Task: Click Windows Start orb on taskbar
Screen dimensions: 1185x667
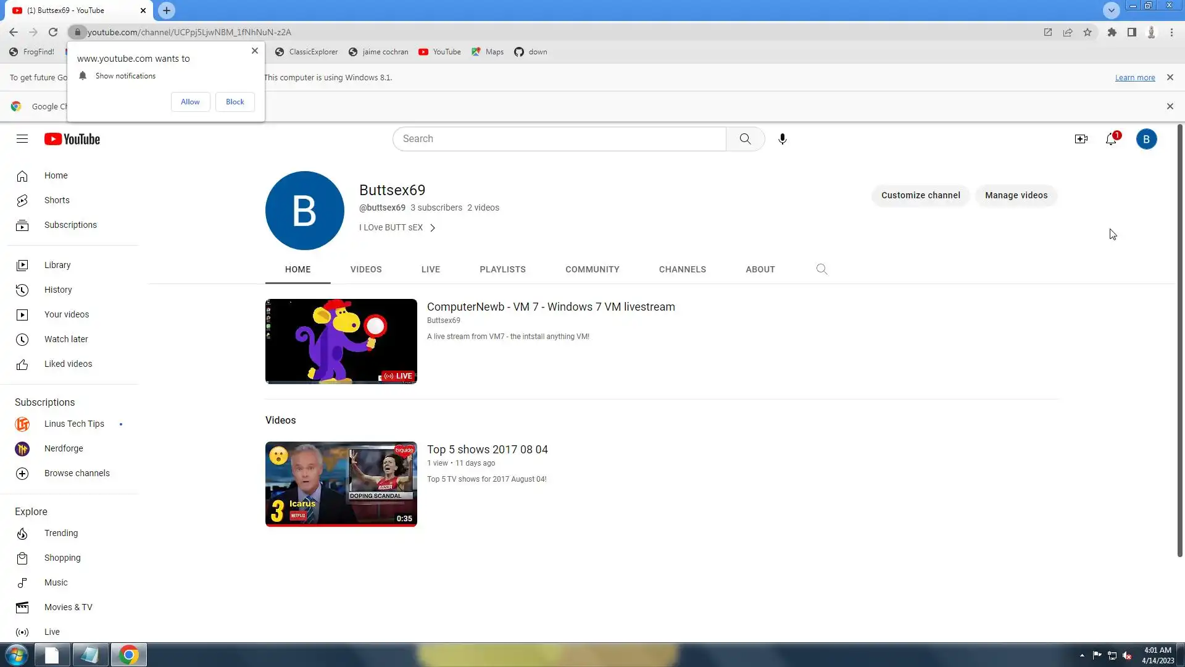Action: point(17,655)
